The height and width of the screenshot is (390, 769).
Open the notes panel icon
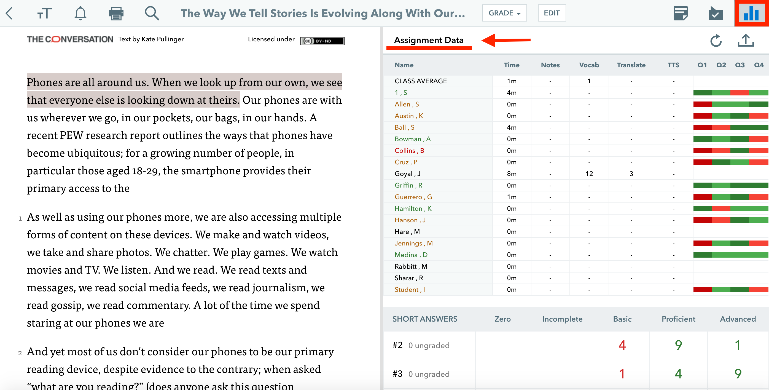pos(681,14)
